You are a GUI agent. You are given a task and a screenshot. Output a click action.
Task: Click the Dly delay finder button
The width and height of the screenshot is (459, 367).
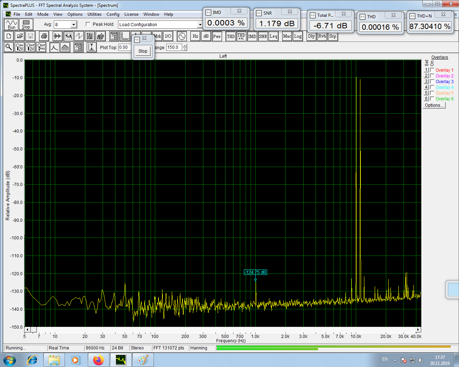(x=311, y=36)
